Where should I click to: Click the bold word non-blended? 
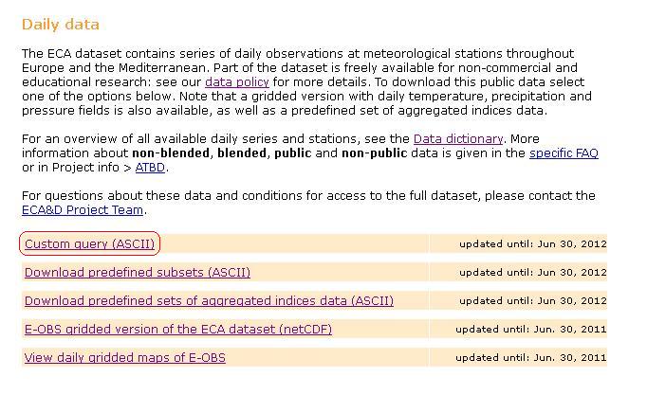pyautogui.click(x=171, y=153)
